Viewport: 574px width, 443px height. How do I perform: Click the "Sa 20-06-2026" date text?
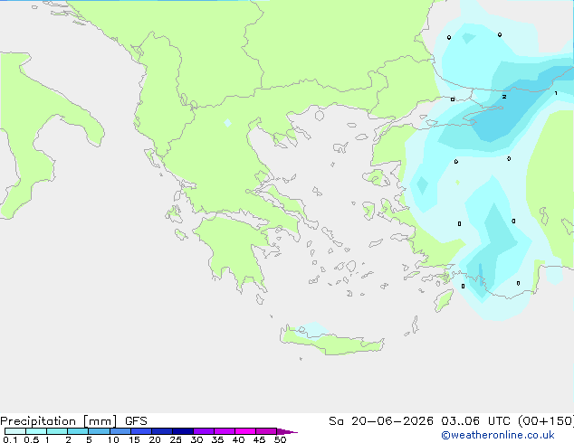pyautogui.click(x=381, y=421)
